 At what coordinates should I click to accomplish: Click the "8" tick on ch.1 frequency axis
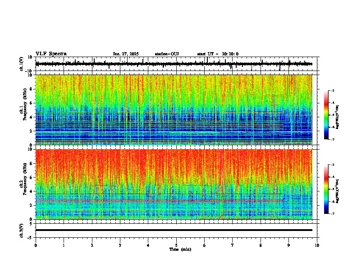point(31,89)
